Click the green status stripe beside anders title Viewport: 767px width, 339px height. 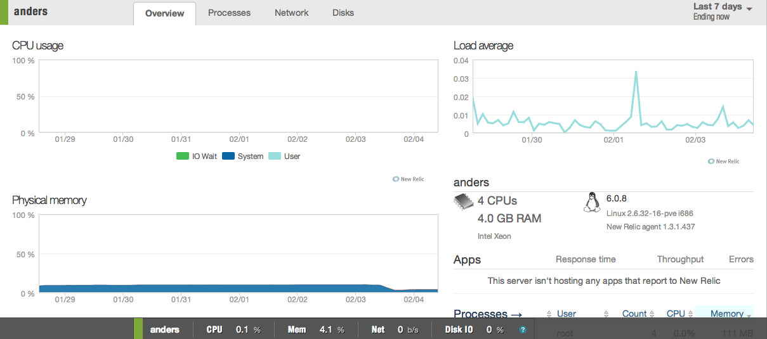[4, 13]
